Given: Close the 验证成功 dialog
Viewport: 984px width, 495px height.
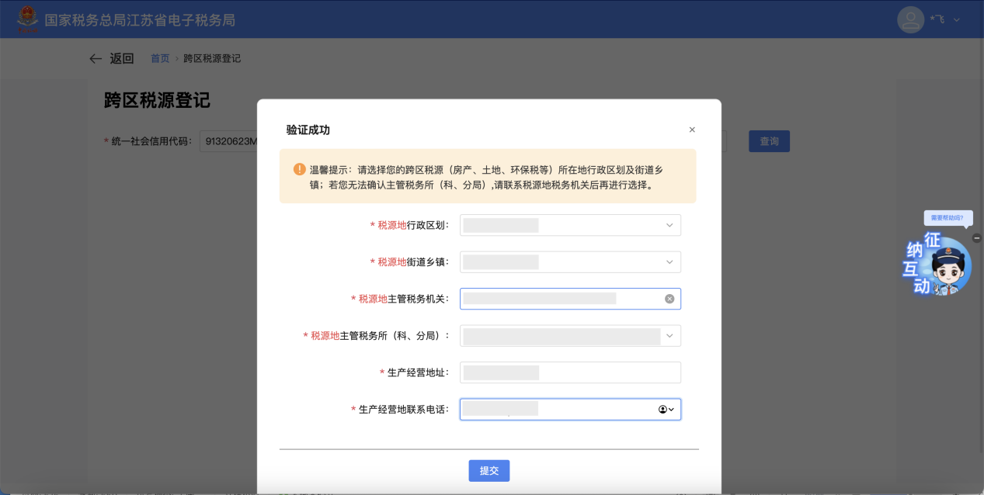Looking at the screenshot, I should [692, 130].
